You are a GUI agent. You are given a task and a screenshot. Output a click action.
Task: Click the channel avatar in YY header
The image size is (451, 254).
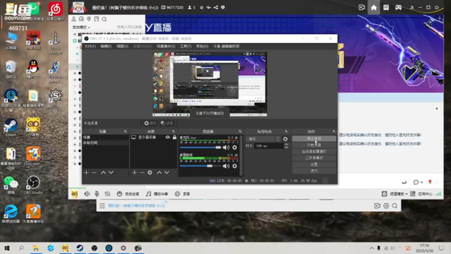coord(78,7)
